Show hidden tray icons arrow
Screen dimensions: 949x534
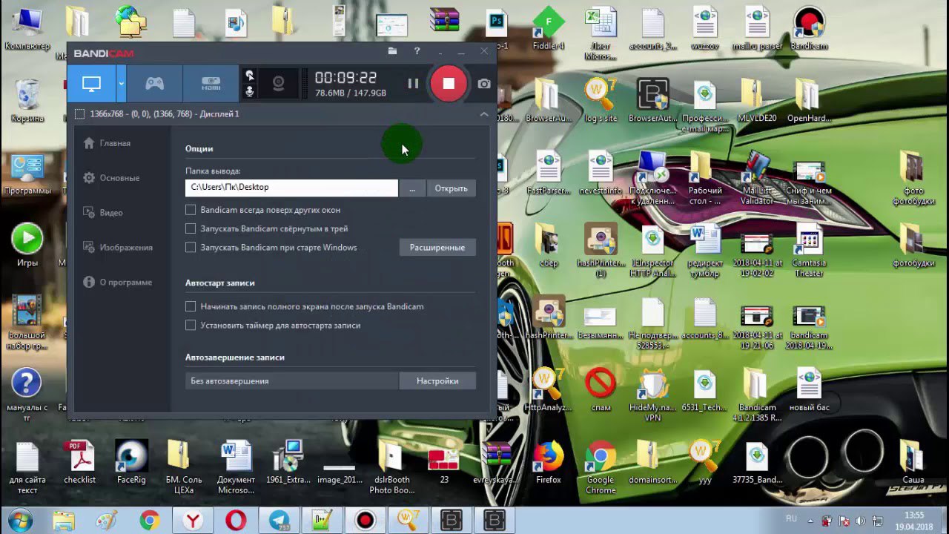click(811, 520)
